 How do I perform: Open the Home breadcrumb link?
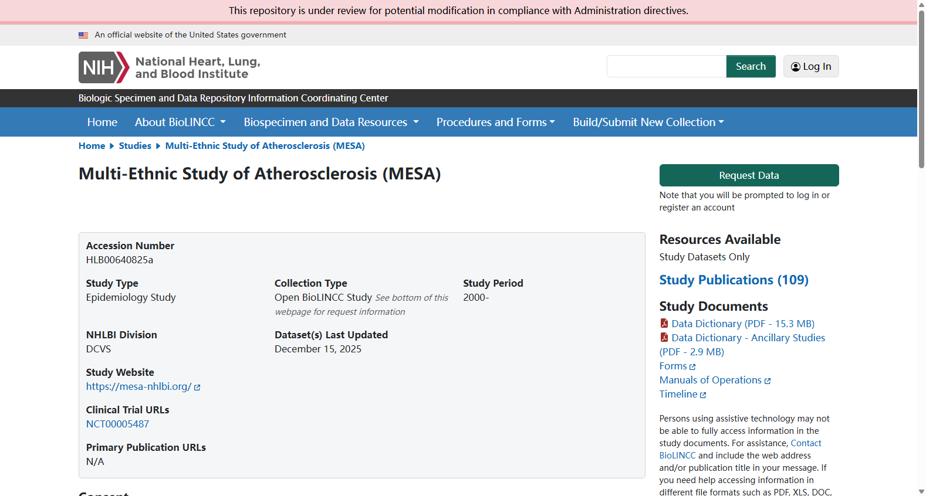click(x=92, y=146)
